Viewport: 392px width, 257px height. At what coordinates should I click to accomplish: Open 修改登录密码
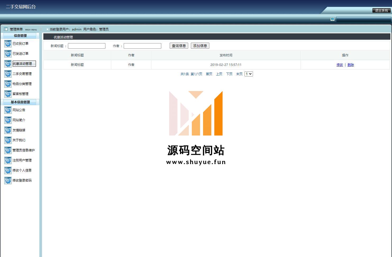click(22, 180)
